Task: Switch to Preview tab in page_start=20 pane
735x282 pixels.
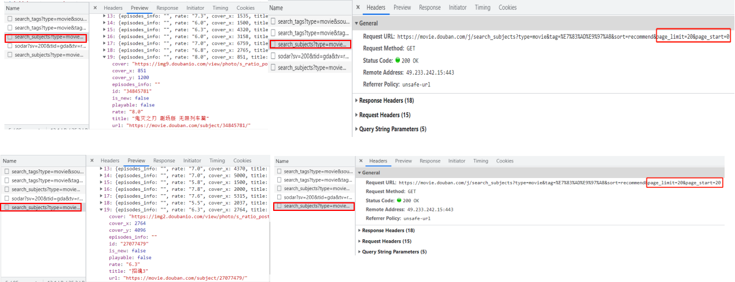Action: [403, 161]
